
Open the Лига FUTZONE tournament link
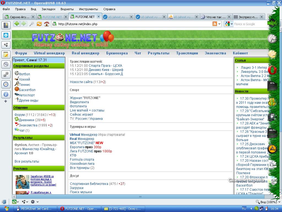click(x=82, y=151)
